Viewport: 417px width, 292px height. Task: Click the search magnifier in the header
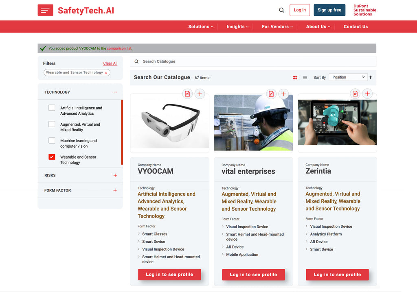point(281,10)
